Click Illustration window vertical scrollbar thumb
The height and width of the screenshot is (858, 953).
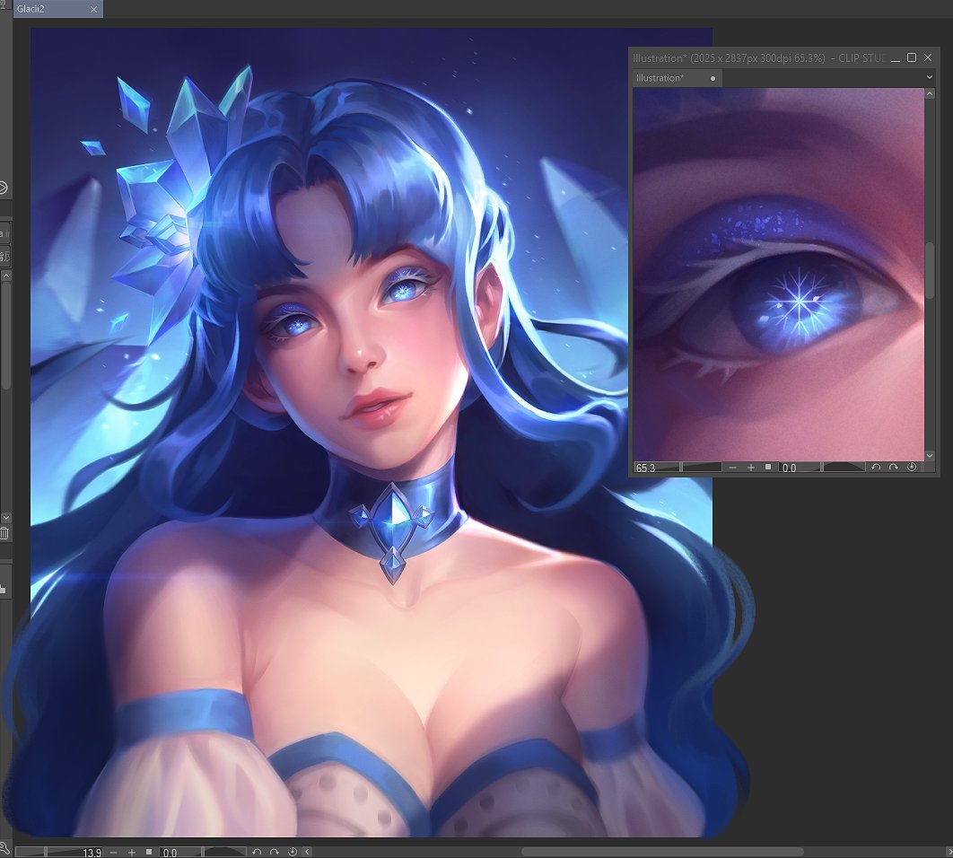(x=930, y=271)
